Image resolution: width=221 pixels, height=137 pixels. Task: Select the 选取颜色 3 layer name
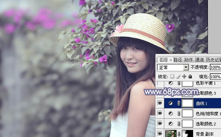click(x=207, y=93)
